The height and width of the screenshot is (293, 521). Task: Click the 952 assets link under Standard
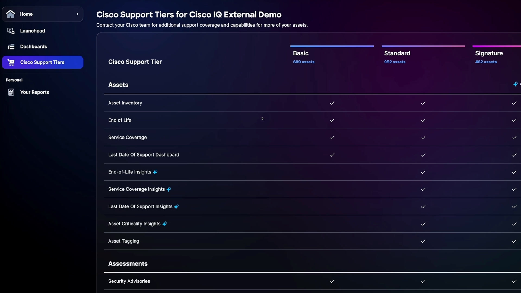(395, 62)
